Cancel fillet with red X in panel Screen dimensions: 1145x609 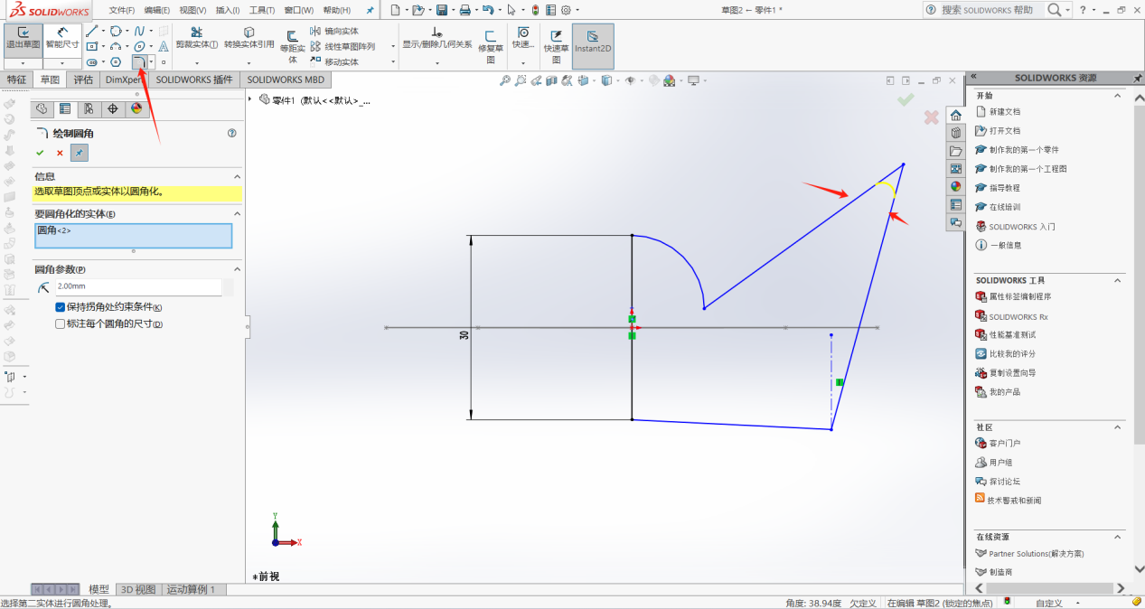pos(60,153)
